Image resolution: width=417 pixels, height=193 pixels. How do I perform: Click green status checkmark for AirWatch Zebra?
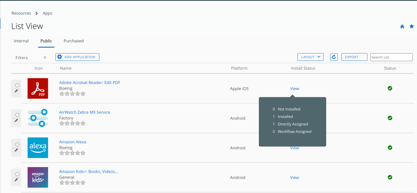pos(390,118)
